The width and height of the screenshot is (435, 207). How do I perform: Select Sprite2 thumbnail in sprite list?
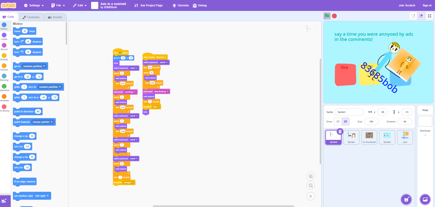pos(387,137)
